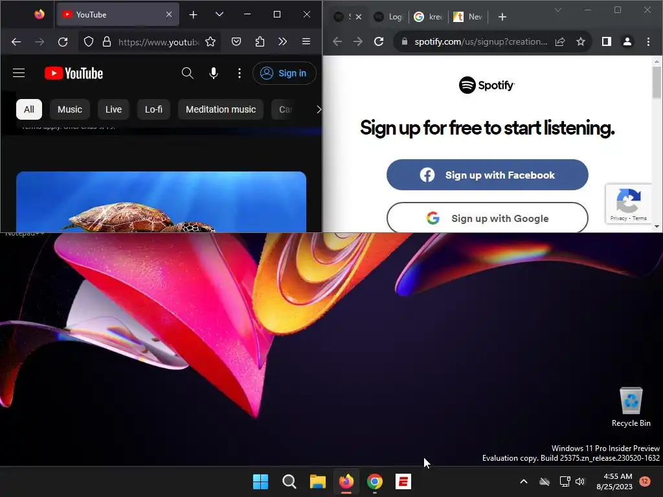This screenshot has height=497, width=663.
Task: Show more YouTube filter chips arrow
Action: [x=319, y=109]
